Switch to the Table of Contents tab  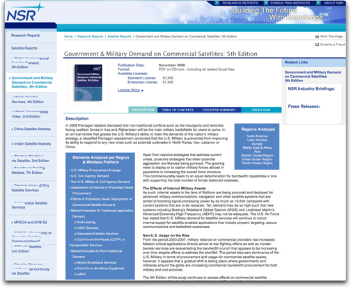coord(178,110)
